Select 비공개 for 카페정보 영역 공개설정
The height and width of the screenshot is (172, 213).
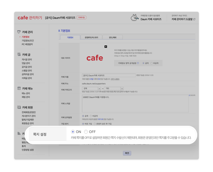pyautogui.click(x=151, y=63)
